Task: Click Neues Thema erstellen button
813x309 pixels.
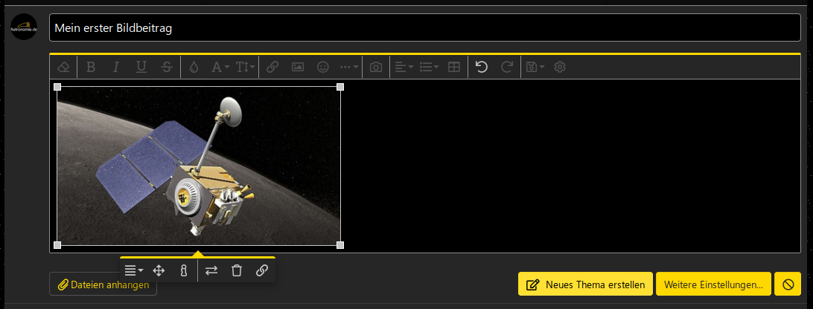Action: point(585,284)
